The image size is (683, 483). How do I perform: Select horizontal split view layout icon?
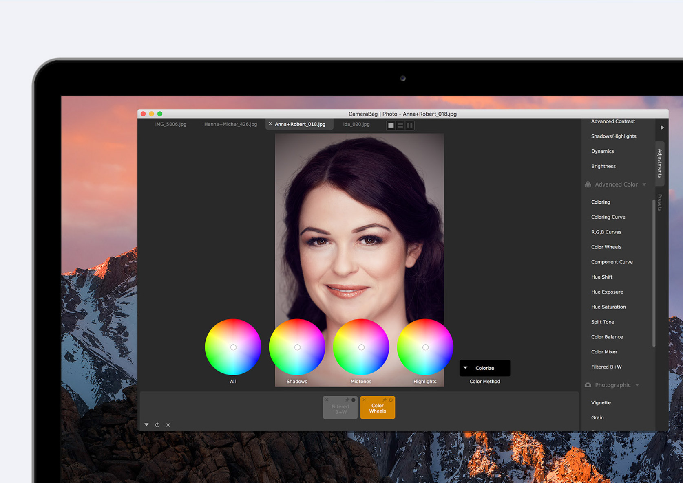[x=400, y=125]
